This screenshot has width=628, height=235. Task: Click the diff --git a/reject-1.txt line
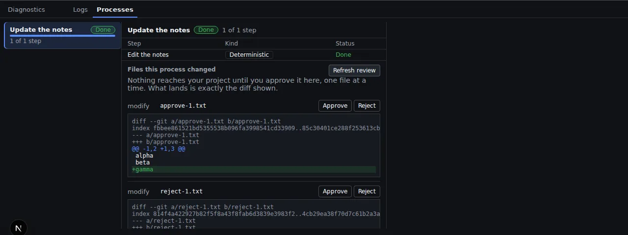tap(203, 207)
